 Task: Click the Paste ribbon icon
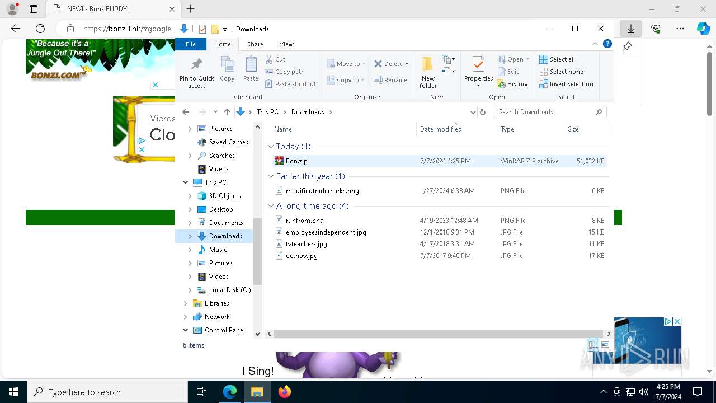[251, 64]
